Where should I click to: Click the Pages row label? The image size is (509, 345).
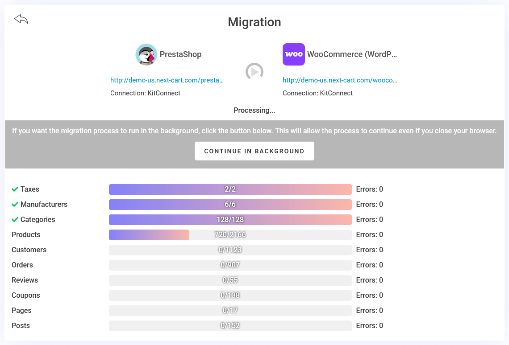(x=21, y=310)
